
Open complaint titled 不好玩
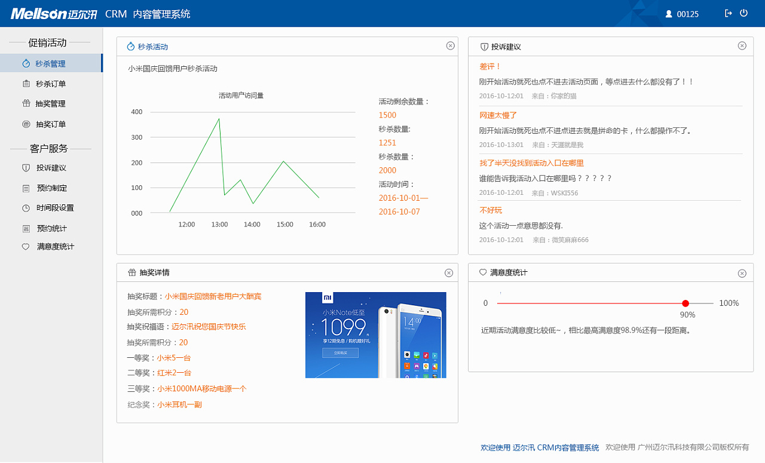pyautogui.click(x=491, y=210)
